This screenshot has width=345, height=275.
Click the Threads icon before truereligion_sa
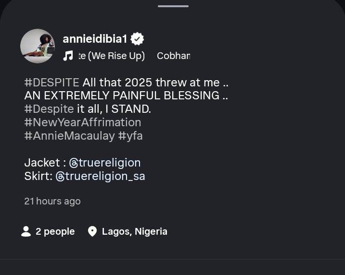pyautogui.click(x=60, y=177)
